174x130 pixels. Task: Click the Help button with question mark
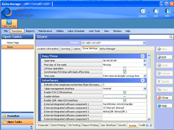tap(165, 106)
